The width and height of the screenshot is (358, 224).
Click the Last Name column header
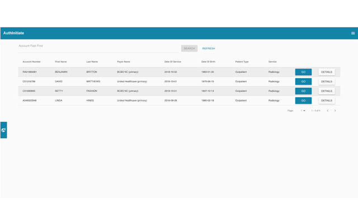click(x=92, y=62)
